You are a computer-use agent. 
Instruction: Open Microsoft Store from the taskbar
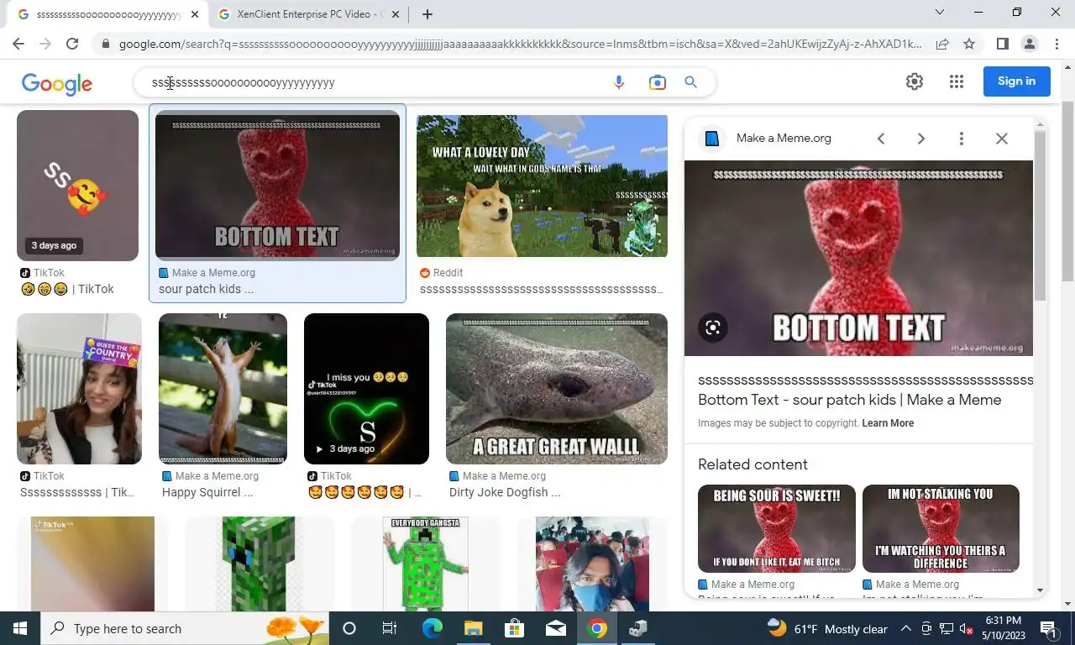coord(514,628)
